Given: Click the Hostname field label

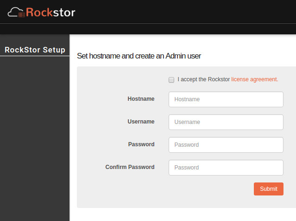Looking at the screenshot, I should pyautogui.click(x=141, y=99).
